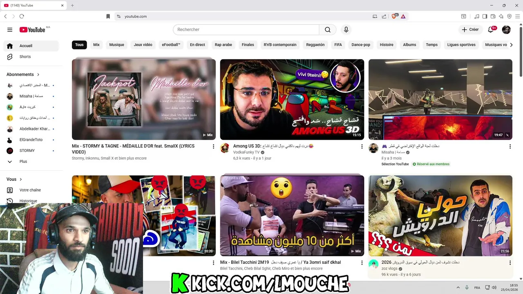The image size is (523, 294).
Task: Select the eFootball filter chip
Action: pos(171,45)
